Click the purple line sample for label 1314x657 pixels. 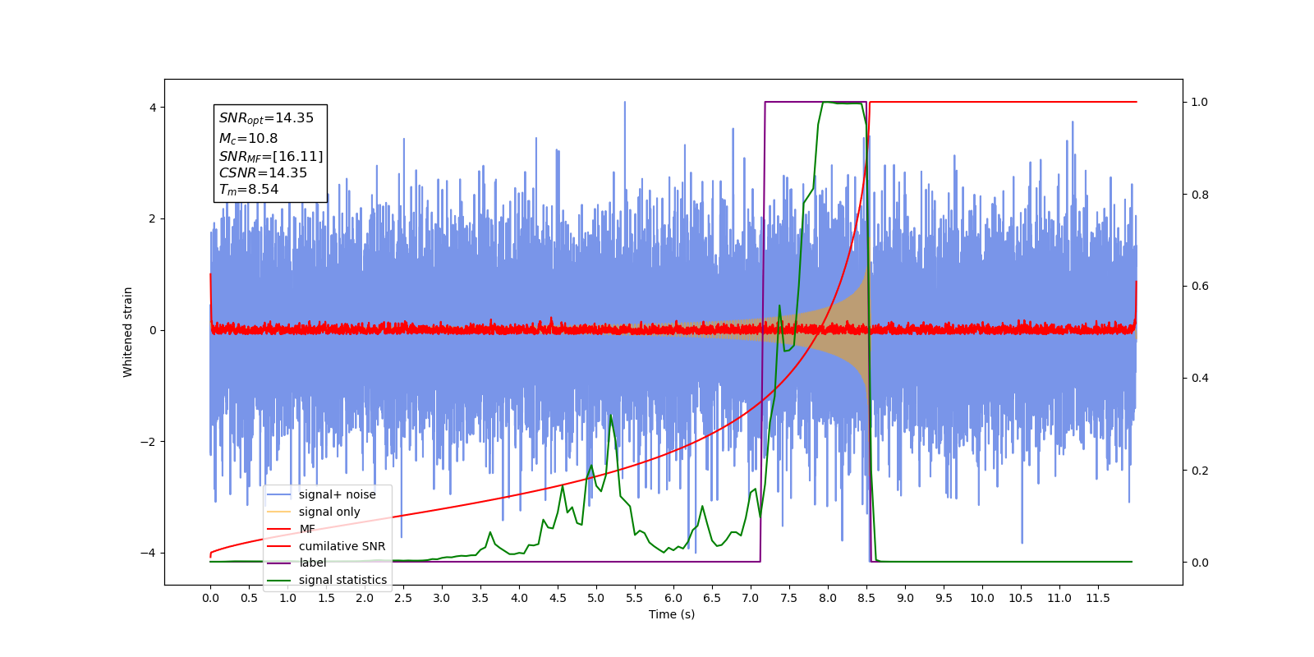tap(279, 563)
